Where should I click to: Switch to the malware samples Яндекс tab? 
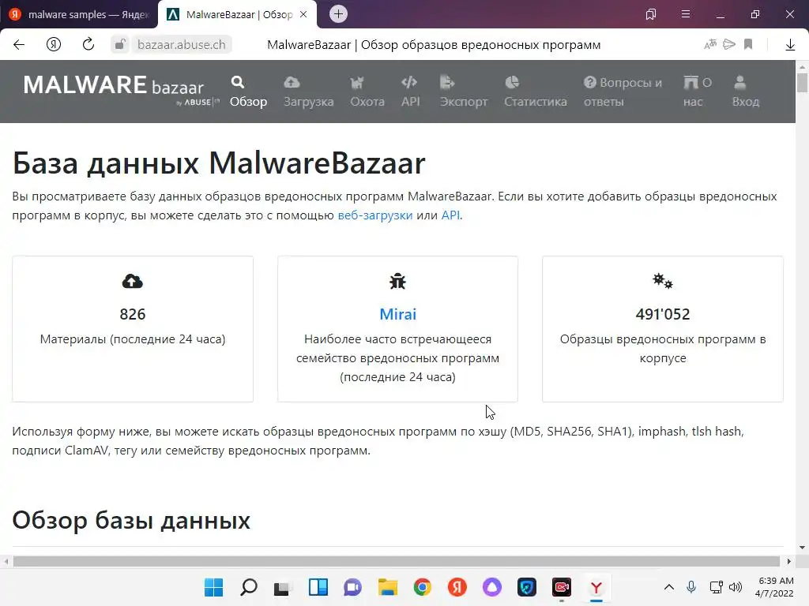(80, 14)
